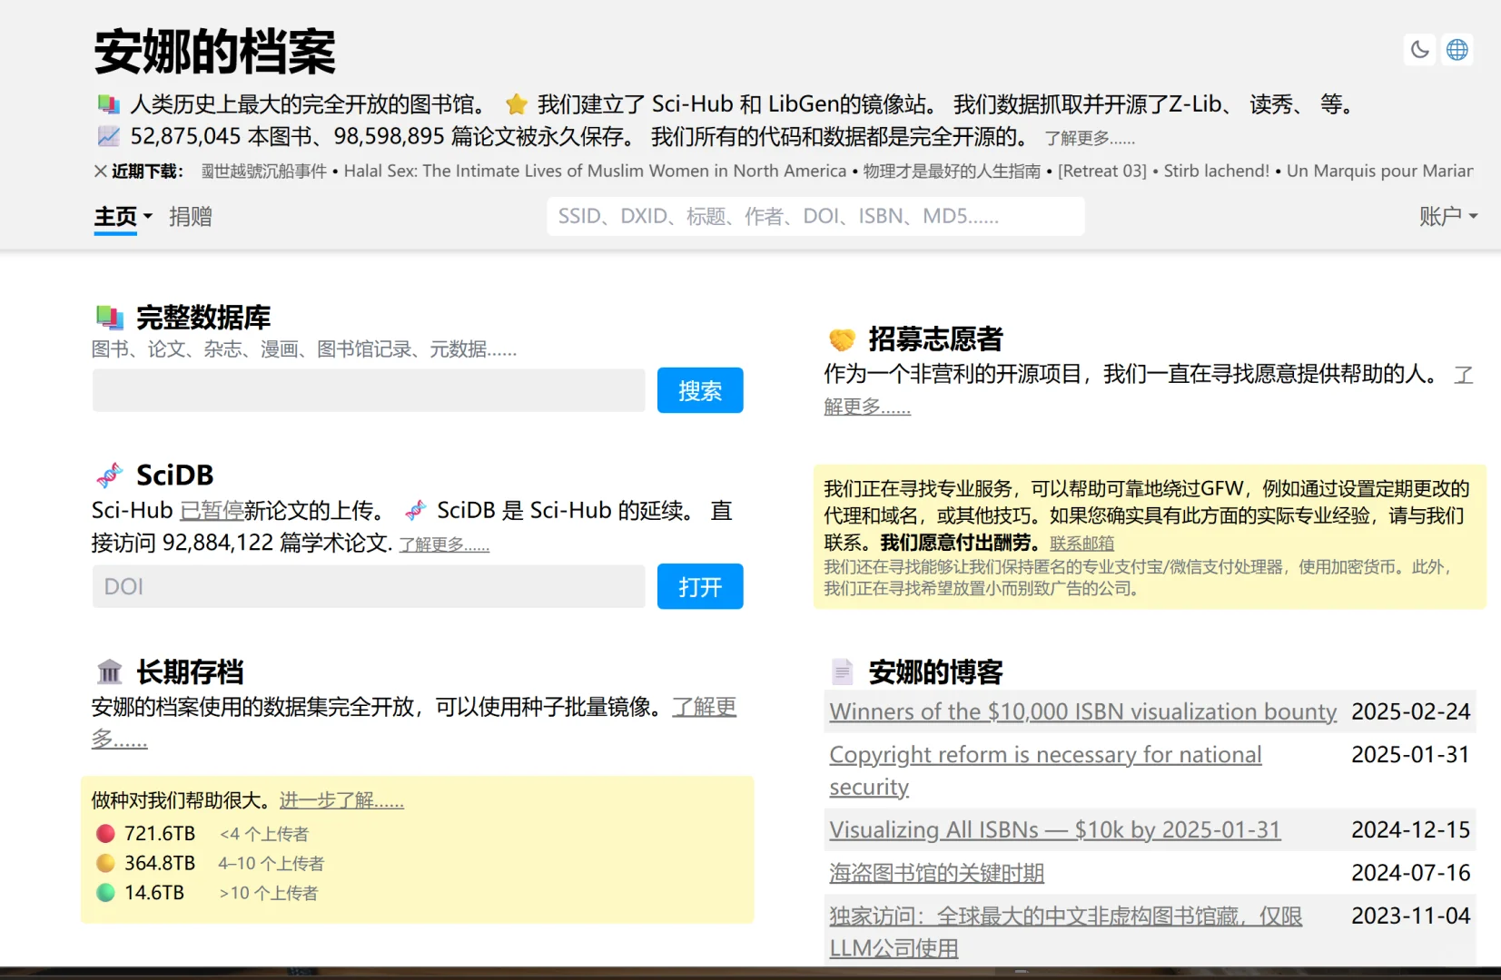Open language selector globe icon
Screen dimensions: 1501x980
[1457, 50]
